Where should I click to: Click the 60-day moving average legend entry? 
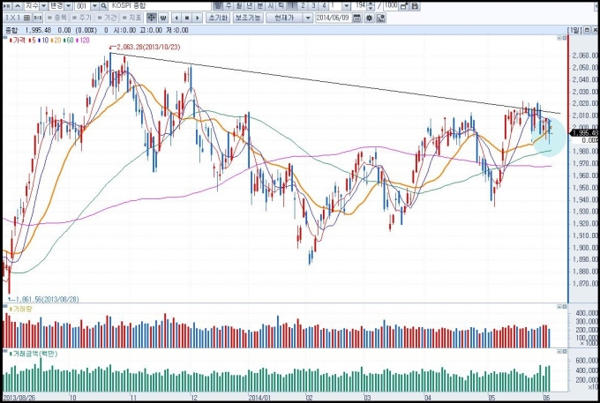pyautogui.click(x=69, y=41)
